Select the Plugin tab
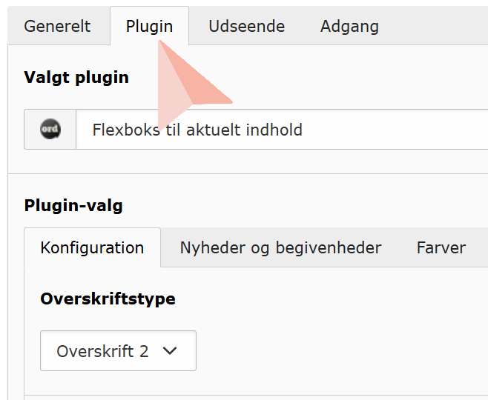Screen dimensions: 488x400 click(149, 27)
